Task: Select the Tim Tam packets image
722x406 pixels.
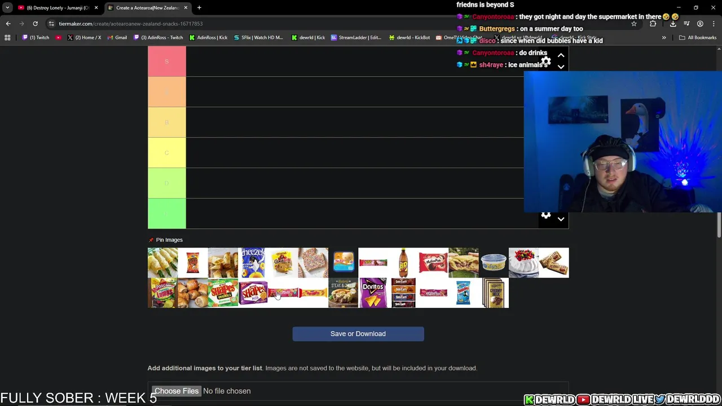Action: (x=403, y=293)
